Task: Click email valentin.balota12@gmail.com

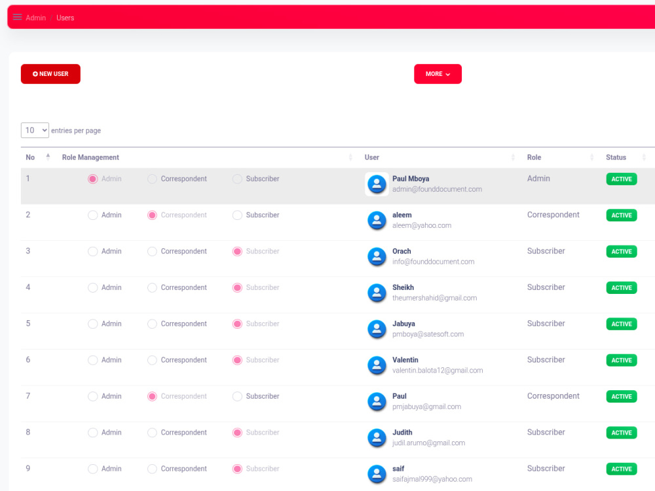Action: (438, 371)
